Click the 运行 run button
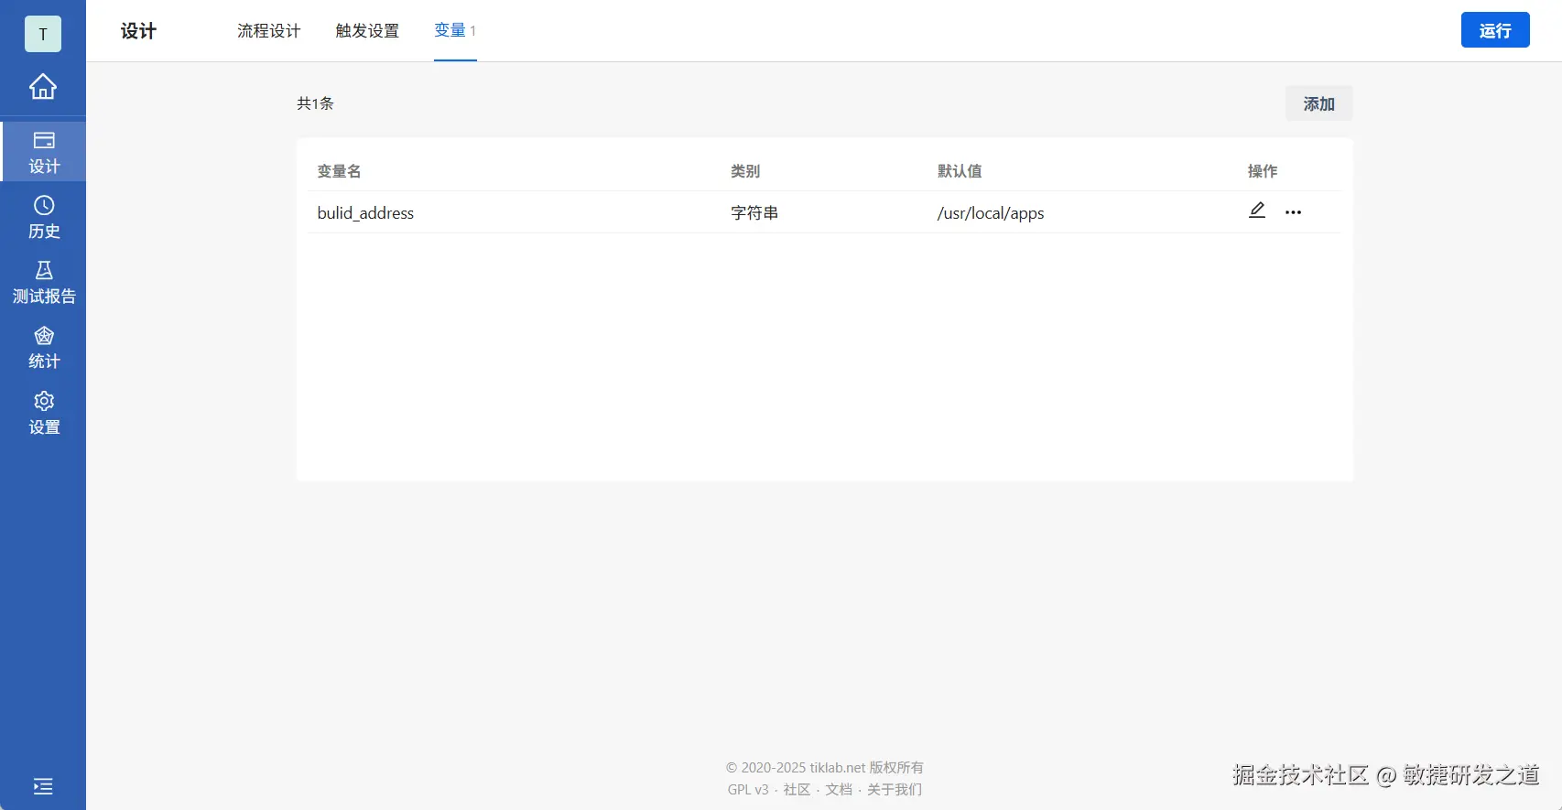This screenshot has height=810, width=1562. [x=1495, y=30]
